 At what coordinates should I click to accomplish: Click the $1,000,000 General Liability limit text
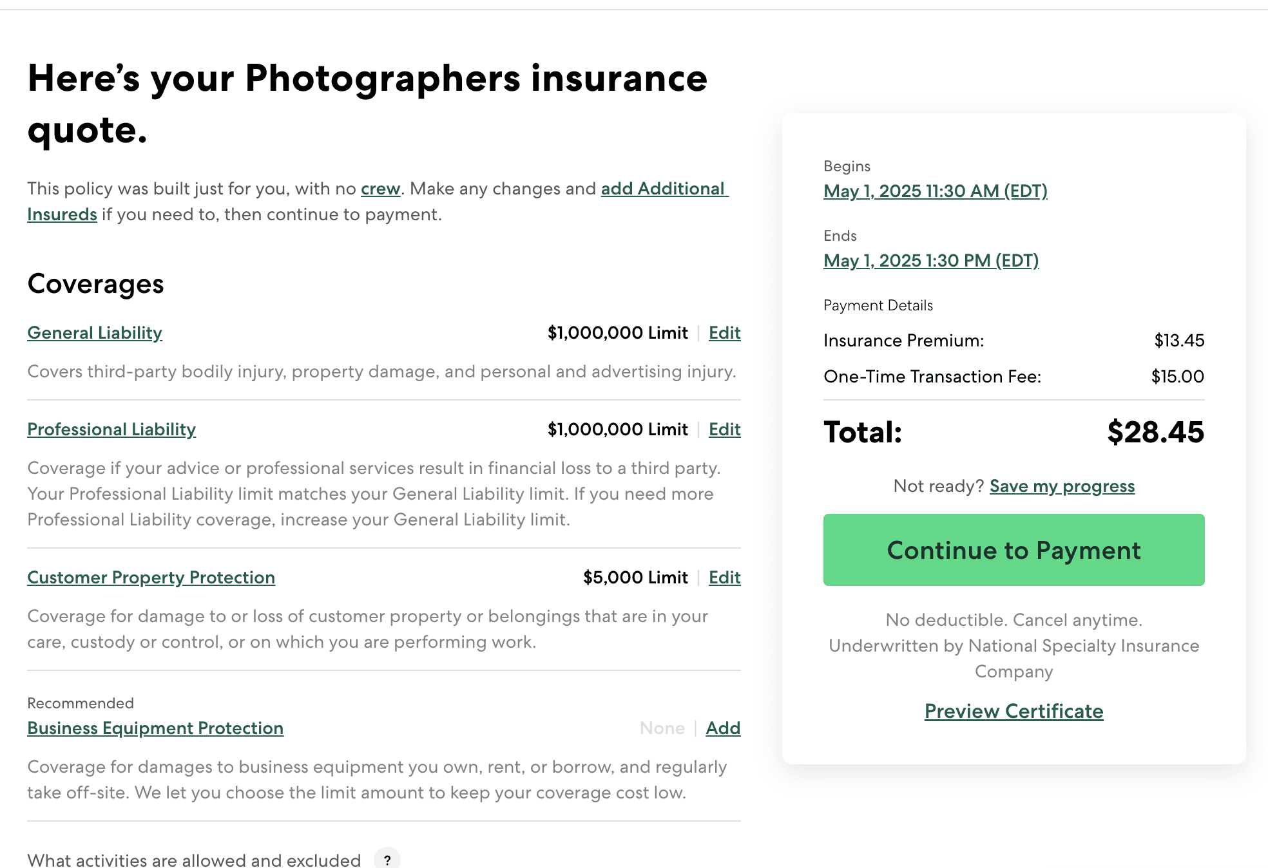pyautogui.click(x=617, y=333)
